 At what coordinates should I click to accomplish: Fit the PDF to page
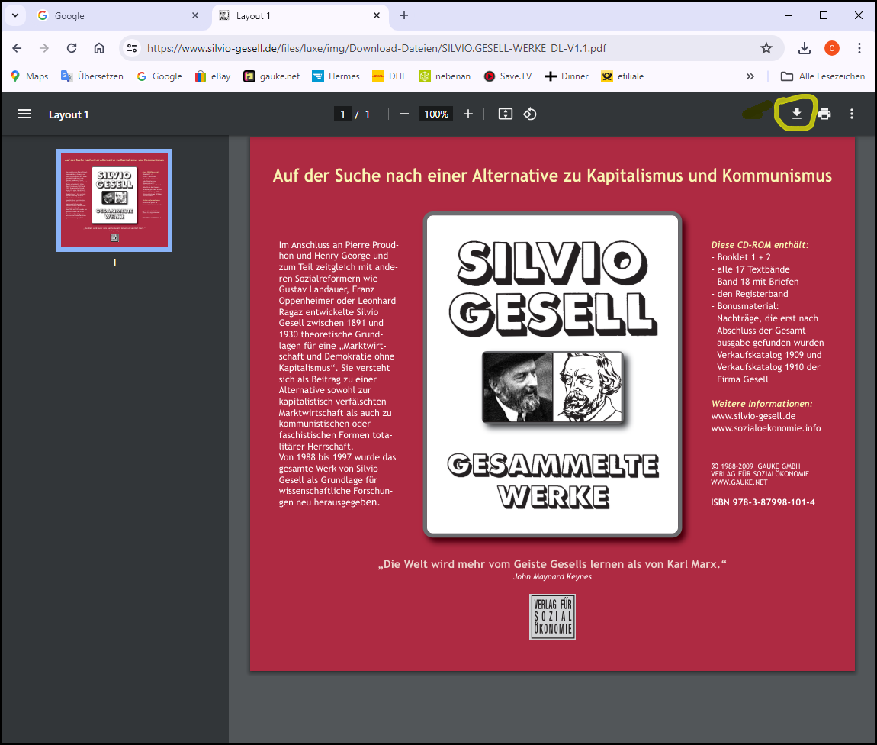click(x=505, y=114)
